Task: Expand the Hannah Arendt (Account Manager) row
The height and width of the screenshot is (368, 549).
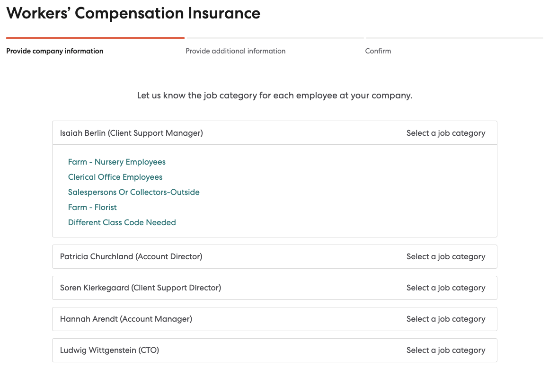Action: (274, 319)
